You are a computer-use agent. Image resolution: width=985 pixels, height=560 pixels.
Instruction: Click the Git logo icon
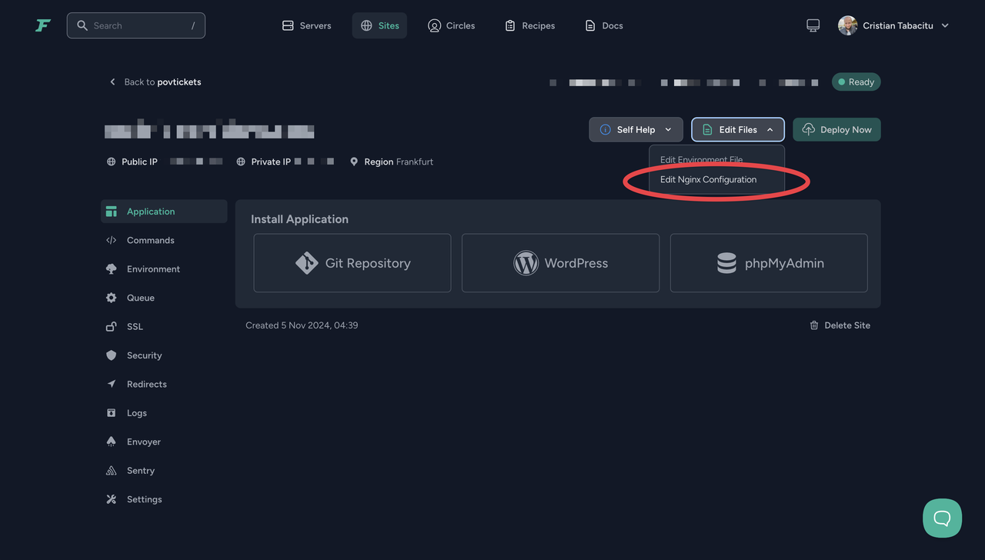coord(306,263)
